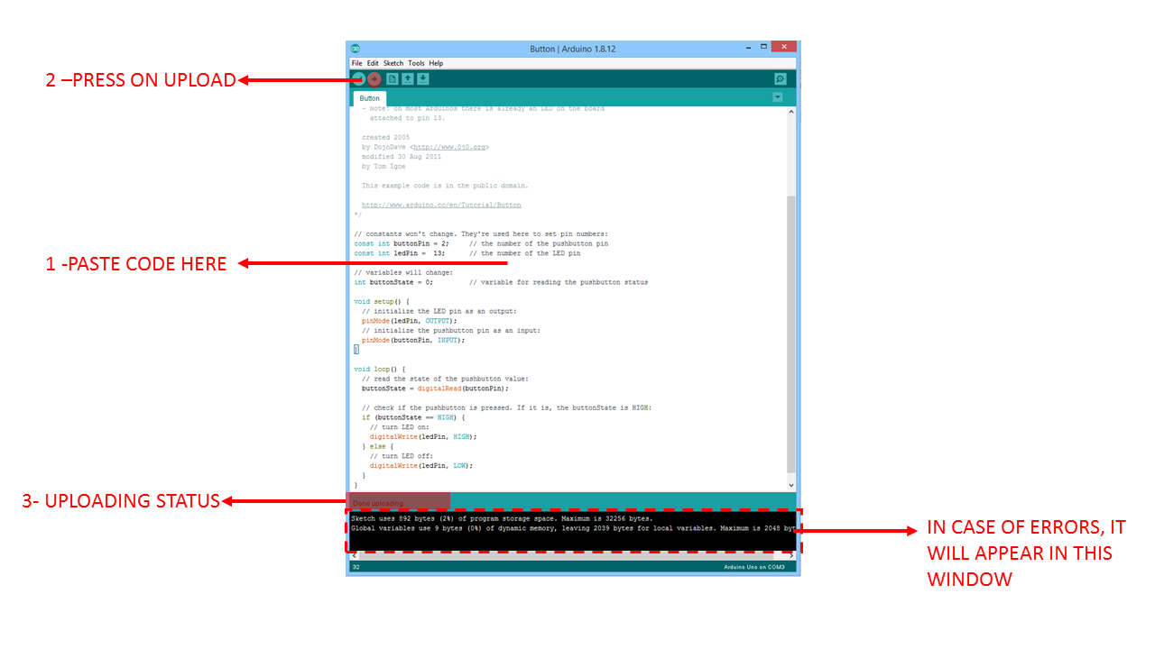Create a new sketch with the New icon
1155x649 pixels.
coord(393,79)
